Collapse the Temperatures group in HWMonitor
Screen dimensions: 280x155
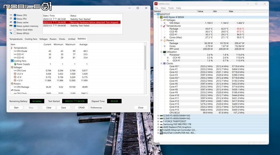(x=161, y=26)
